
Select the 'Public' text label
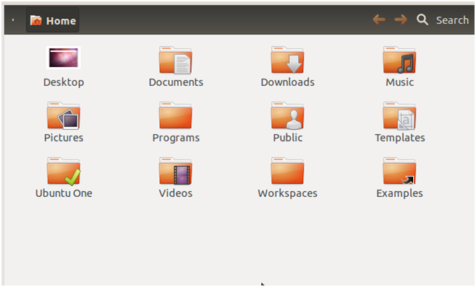click(287, 138)
